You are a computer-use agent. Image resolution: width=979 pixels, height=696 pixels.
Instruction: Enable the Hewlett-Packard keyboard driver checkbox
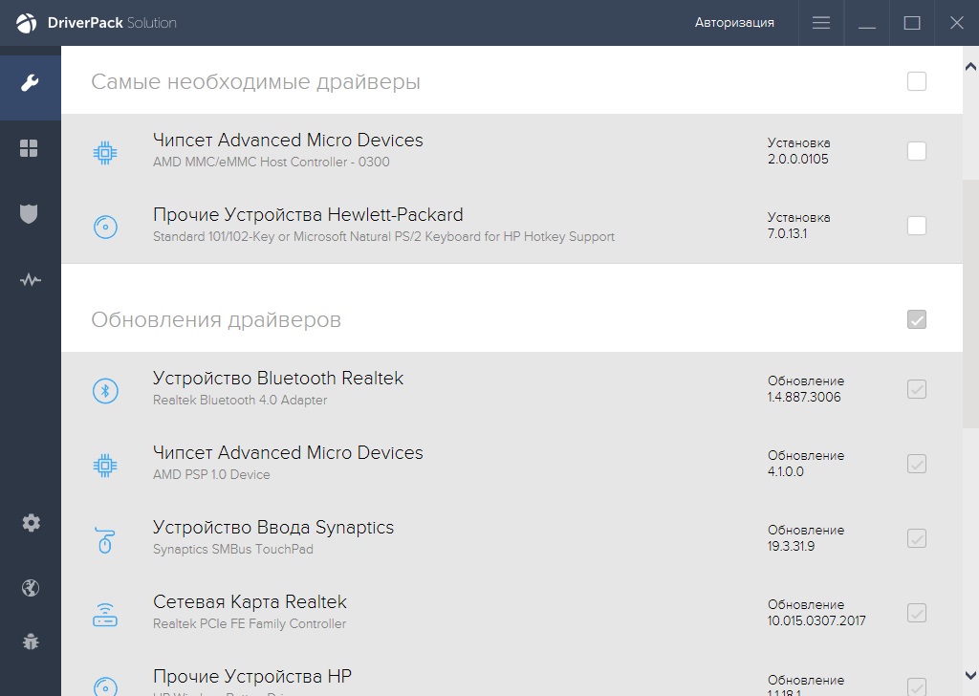(917, 225)
